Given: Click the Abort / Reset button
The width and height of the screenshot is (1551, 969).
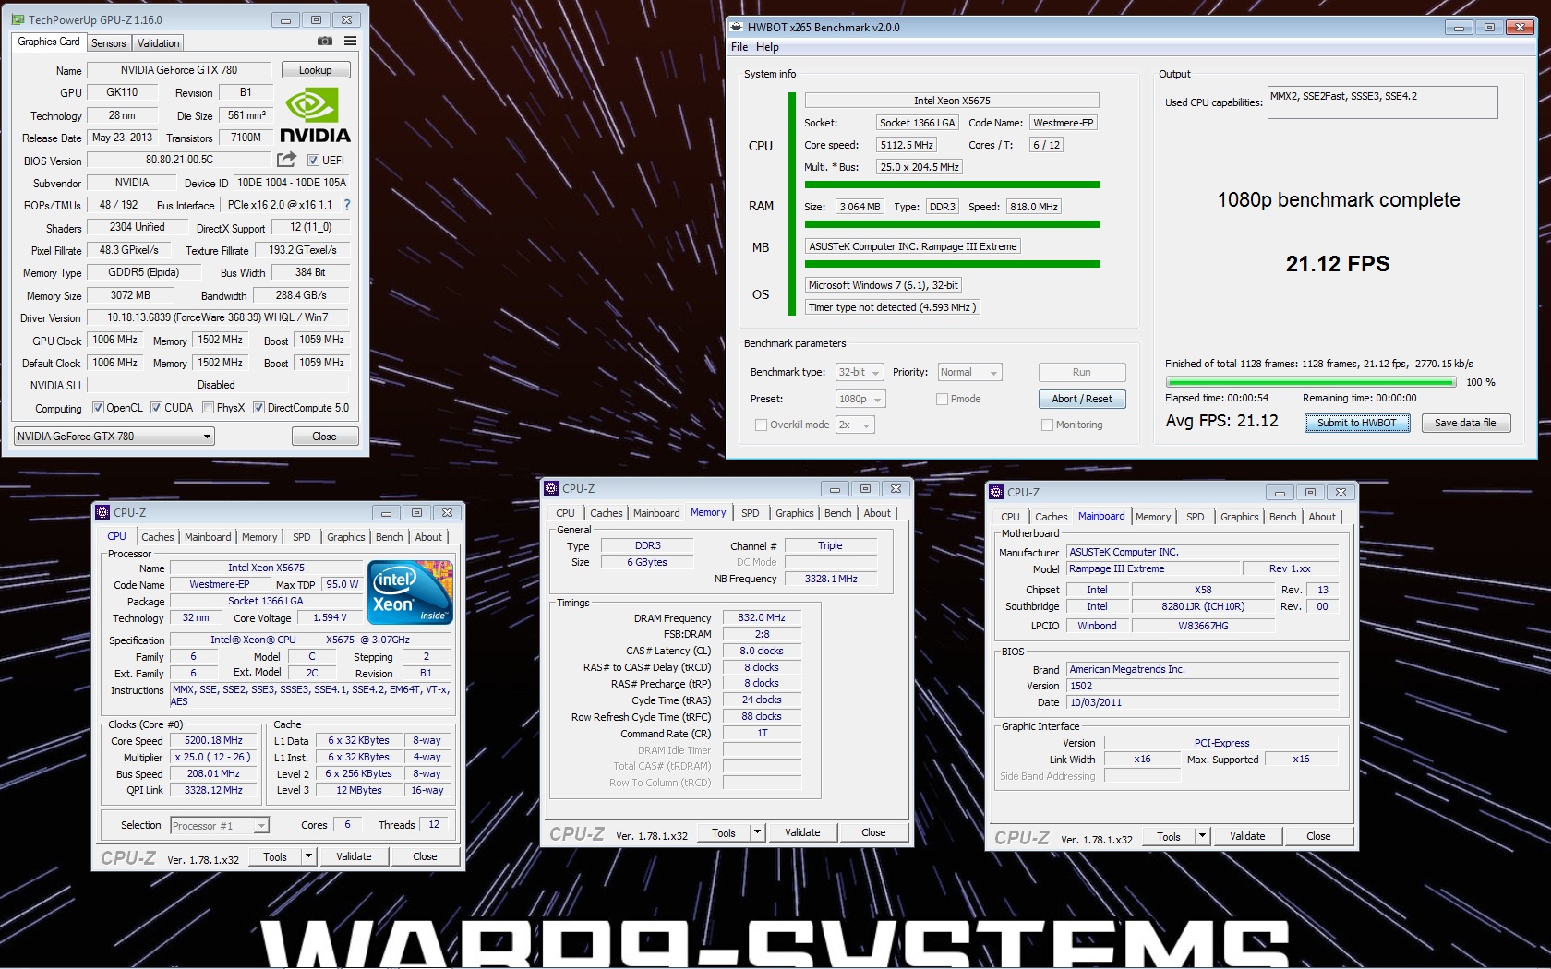Looking at the screenshot, I should coord(1082,399).
